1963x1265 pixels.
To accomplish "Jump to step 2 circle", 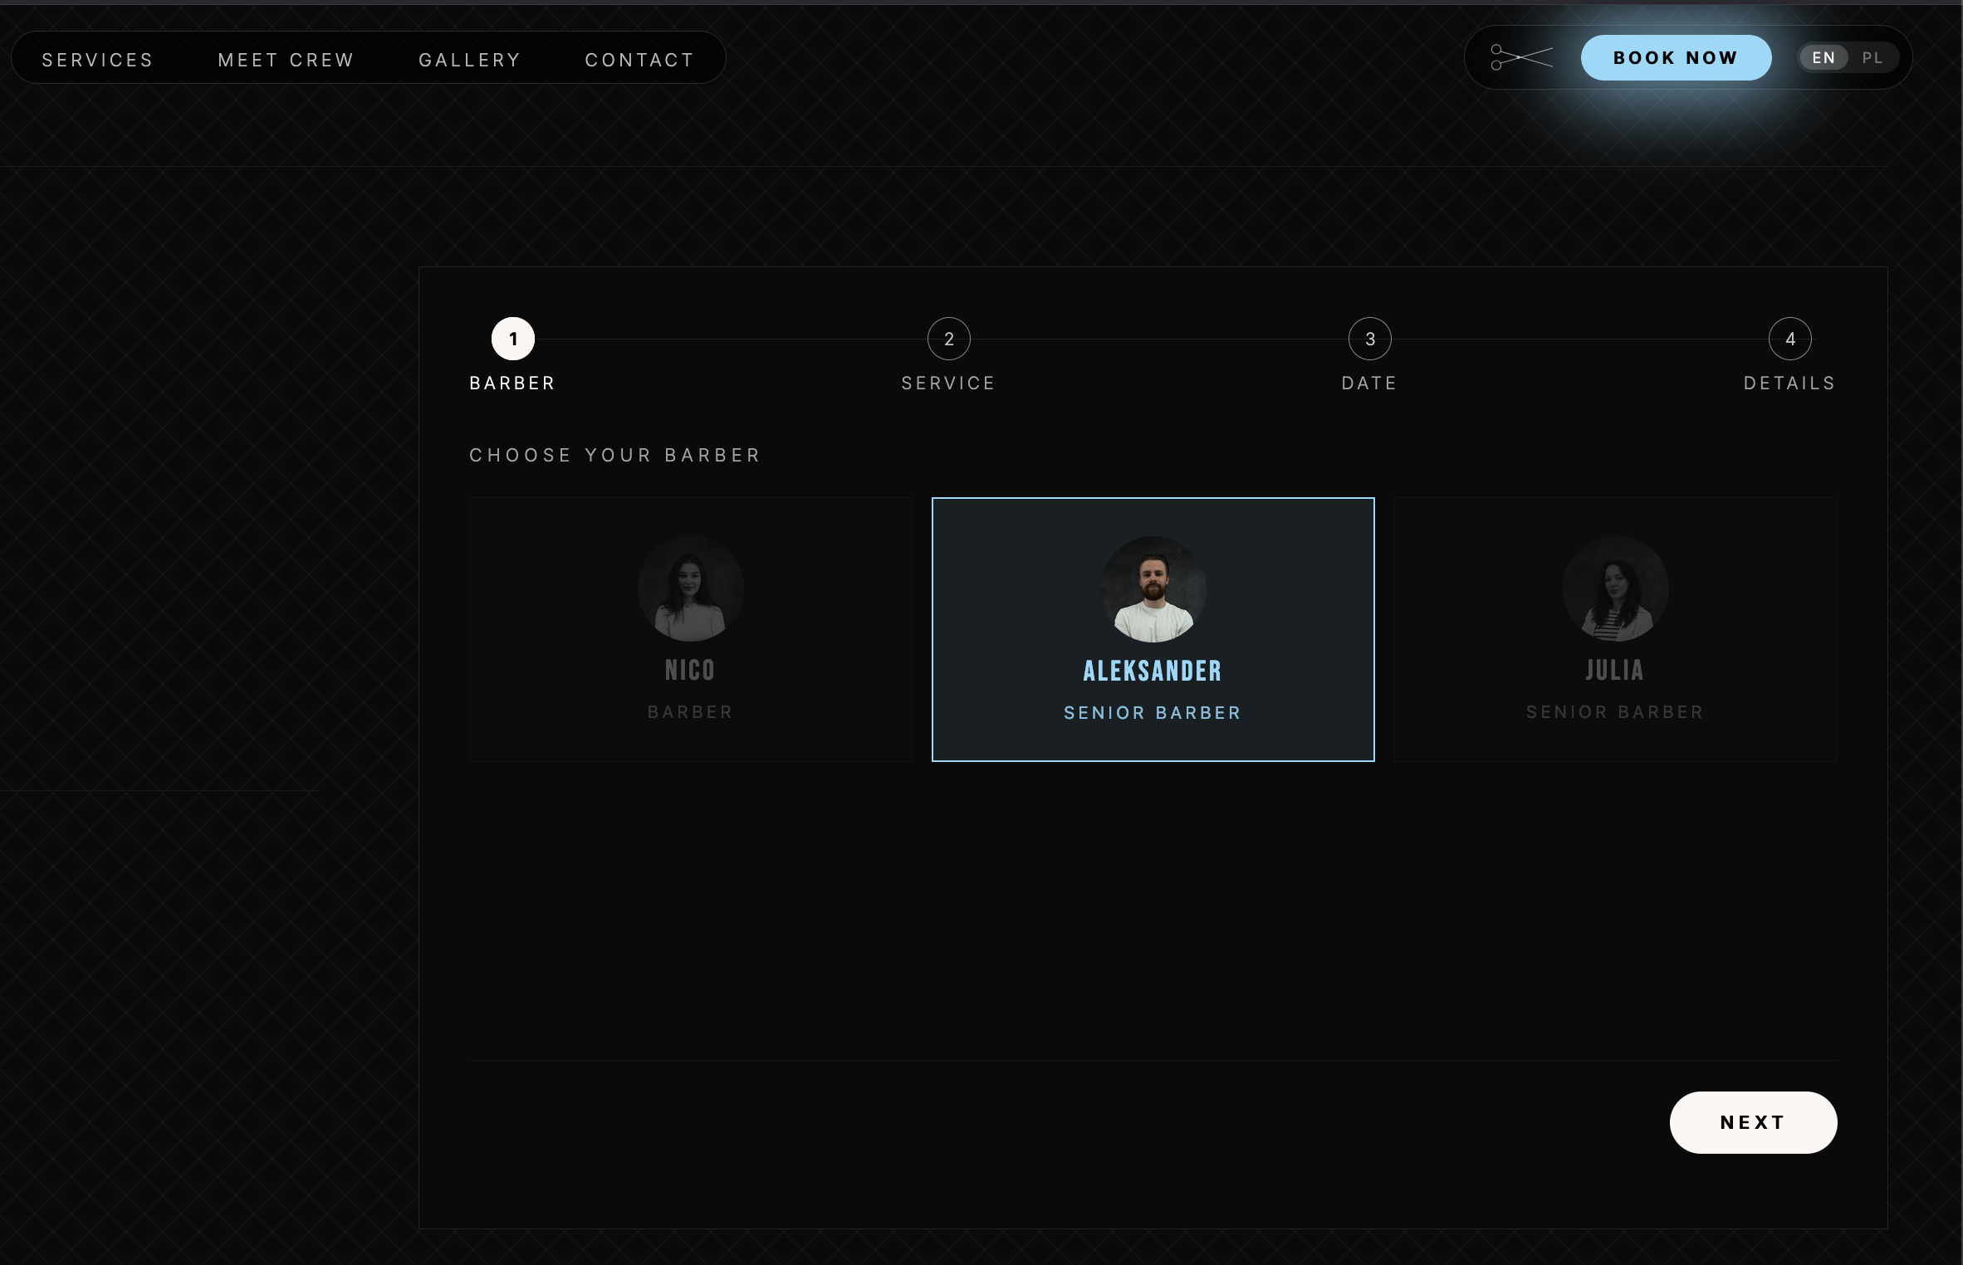I will [x=949, y=339].
